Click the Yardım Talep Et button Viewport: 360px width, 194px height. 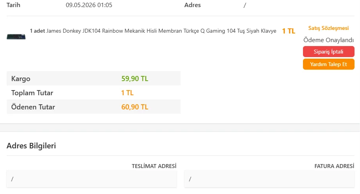(x=329, y=64)
